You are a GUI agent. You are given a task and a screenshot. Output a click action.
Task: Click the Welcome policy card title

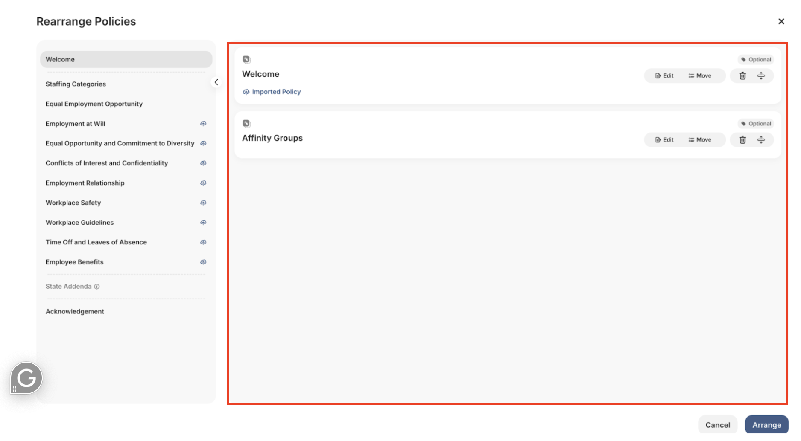(260, 74)
